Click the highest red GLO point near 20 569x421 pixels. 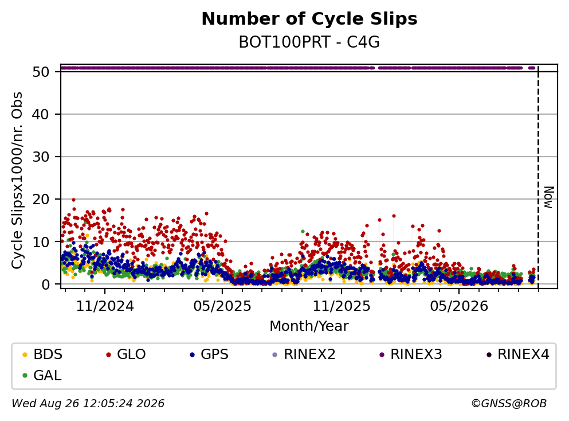tap(74, 200)
